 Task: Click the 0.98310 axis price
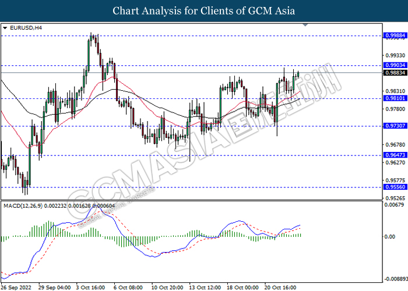[x=395, y=91]
